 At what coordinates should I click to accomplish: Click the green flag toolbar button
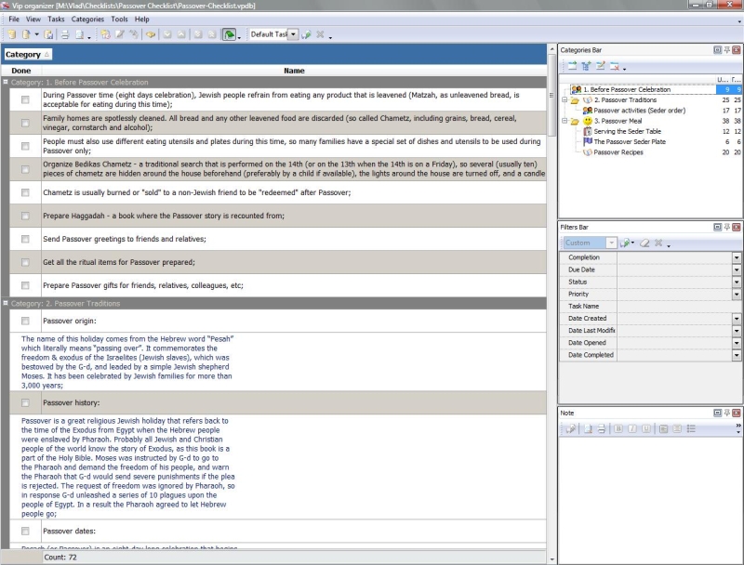pos(228,34)
